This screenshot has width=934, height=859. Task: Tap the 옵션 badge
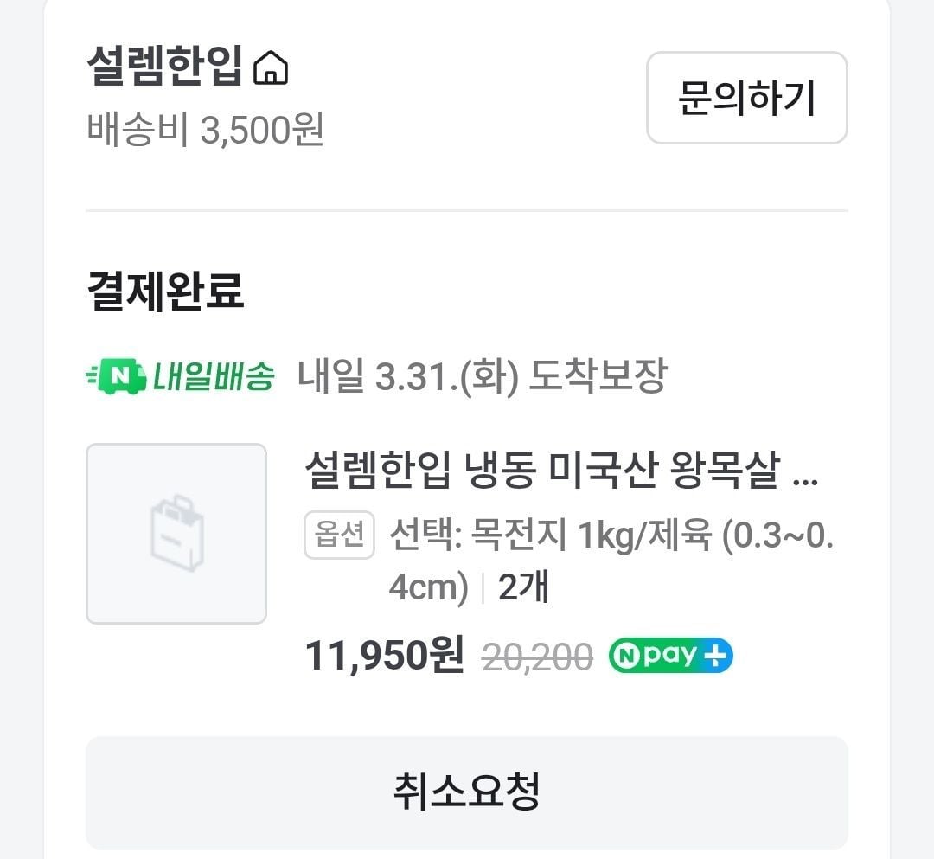click(339, 535)
